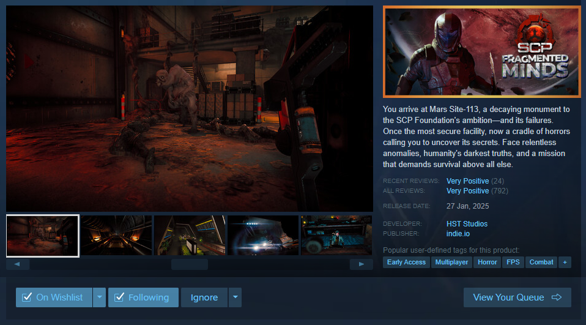Open the wishlist dropdown arrow

tap(100, 297)
